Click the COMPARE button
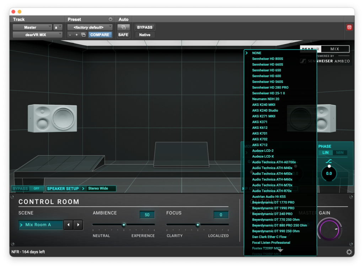This screenshot has width=364, height=268. click(100, 35)
